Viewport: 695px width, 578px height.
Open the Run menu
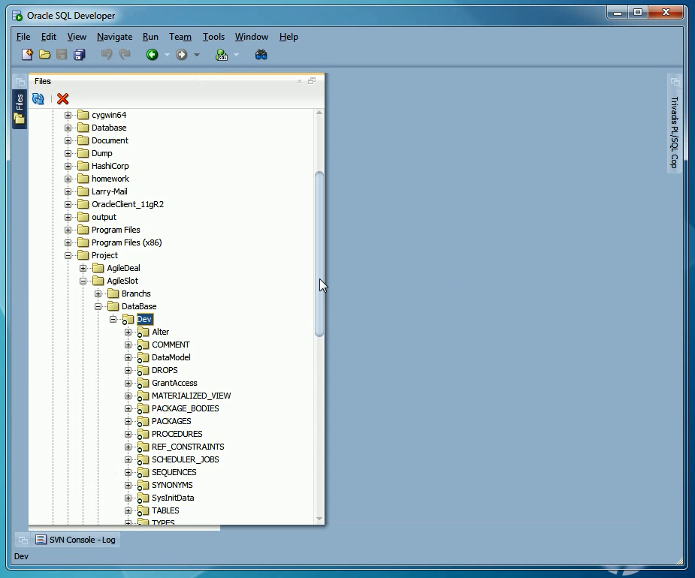coord(150,37)
